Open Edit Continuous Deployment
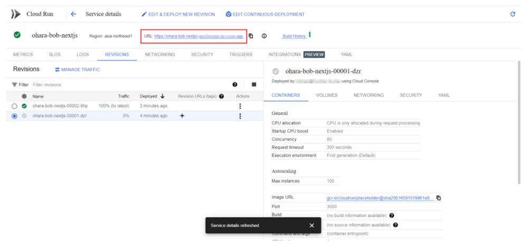 point(265,14)
